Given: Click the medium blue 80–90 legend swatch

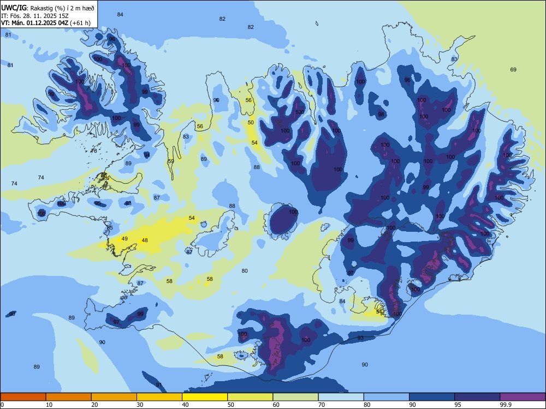Looking at the screenshot, I should coord(387,397).
